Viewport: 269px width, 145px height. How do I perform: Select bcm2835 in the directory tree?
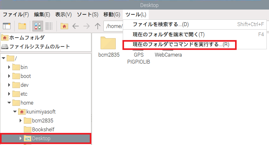[x=43, y=121]
